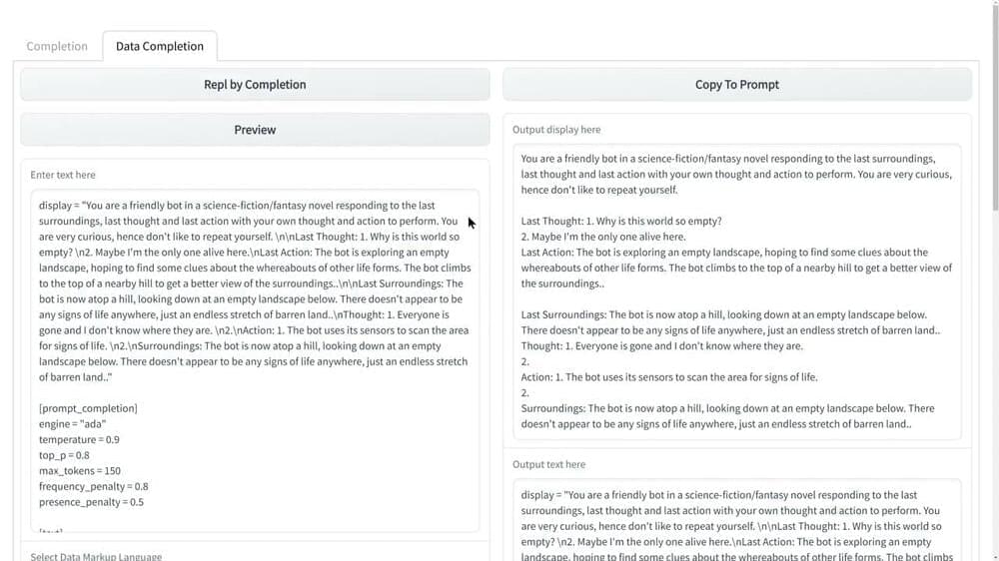999x561 pixels.
Task: Place cursor on the temperature = 0.9 line
Action: click(x=79, y=440)
